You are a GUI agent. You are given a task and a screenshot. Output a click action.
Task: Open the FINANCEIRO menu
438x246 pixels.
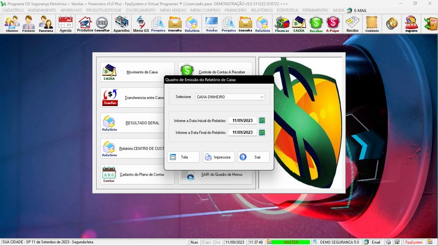coord(235,10)
